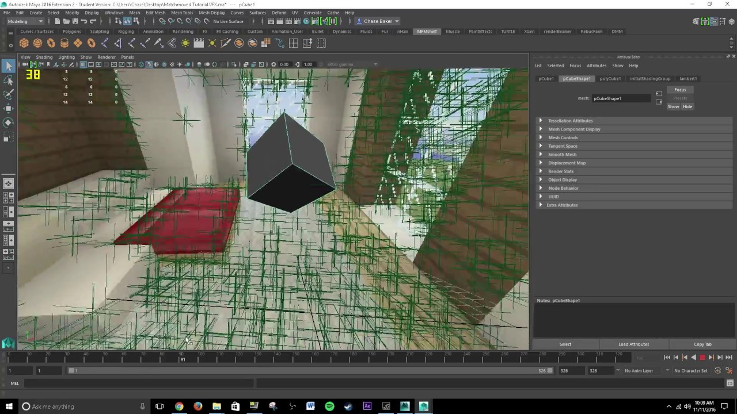Image resolution: width=737 pixels, height=414 pixels.
Task: Click the stop playback red button
Action: (702, 358)
